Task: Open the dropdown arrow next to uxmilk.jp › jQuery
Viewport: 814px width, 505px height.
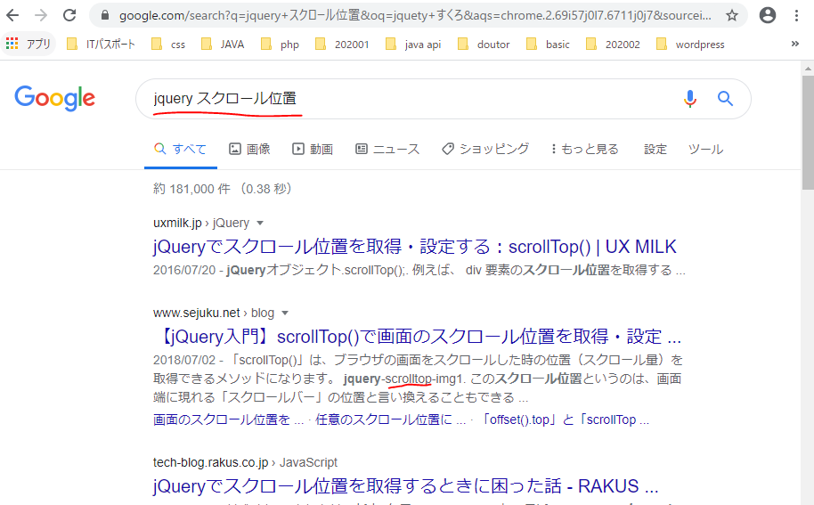Action: (260, 224)
